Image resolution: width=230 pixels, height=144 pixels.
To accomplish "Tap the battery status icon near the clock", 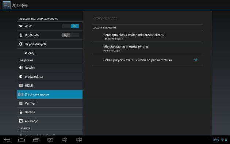I will [x=226, y=140].
